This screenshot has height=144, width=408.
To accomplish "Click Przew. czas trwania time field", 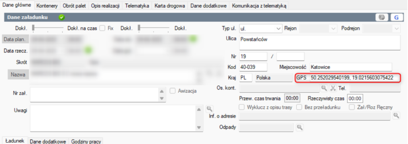I will pyautogui.click(x=292, y=98).
